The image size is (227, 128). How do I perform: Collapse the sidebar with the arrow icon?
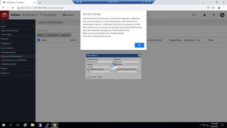click(x=2, y=22)
